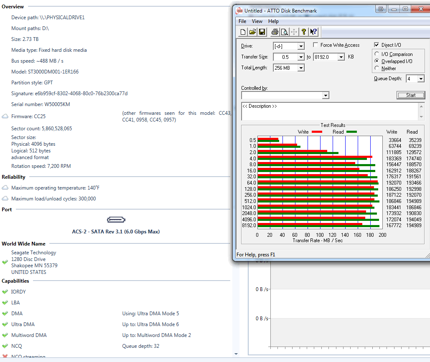Open Print Preview from the toolbar
The image size is (430, 362).
284,32
